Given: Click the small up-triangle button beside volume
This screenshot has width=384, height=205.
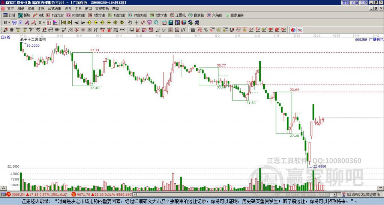Looking at the screenshot, I should click(3, 188).
